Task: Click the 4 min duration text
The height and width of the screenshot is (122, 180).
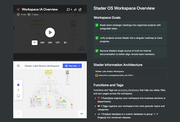Action: 24,14
